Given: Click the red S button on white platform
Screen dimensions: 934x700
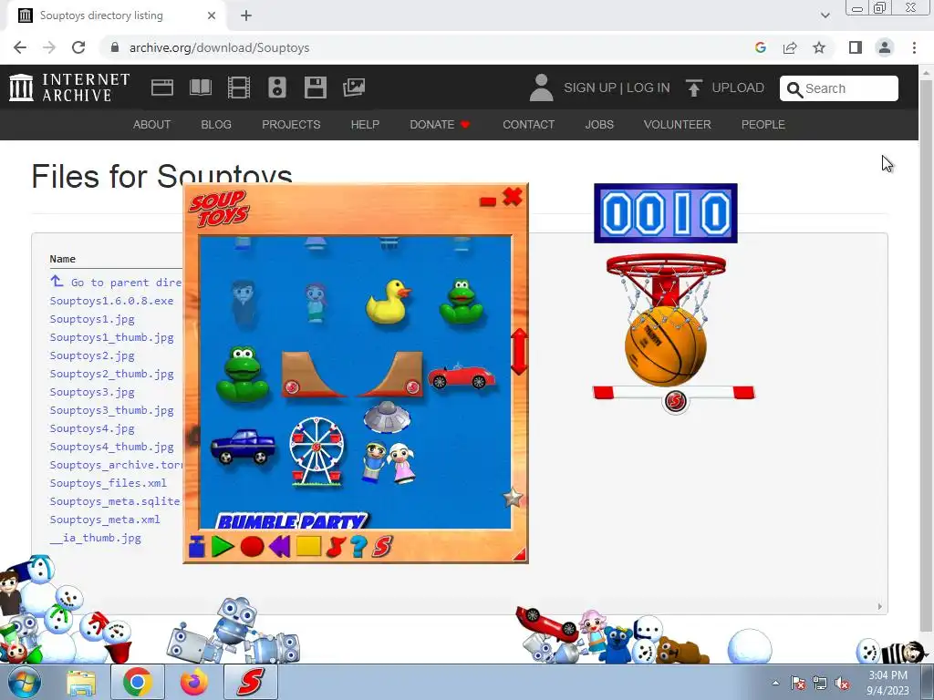Looking at the screenshot, I should (675, 401).
